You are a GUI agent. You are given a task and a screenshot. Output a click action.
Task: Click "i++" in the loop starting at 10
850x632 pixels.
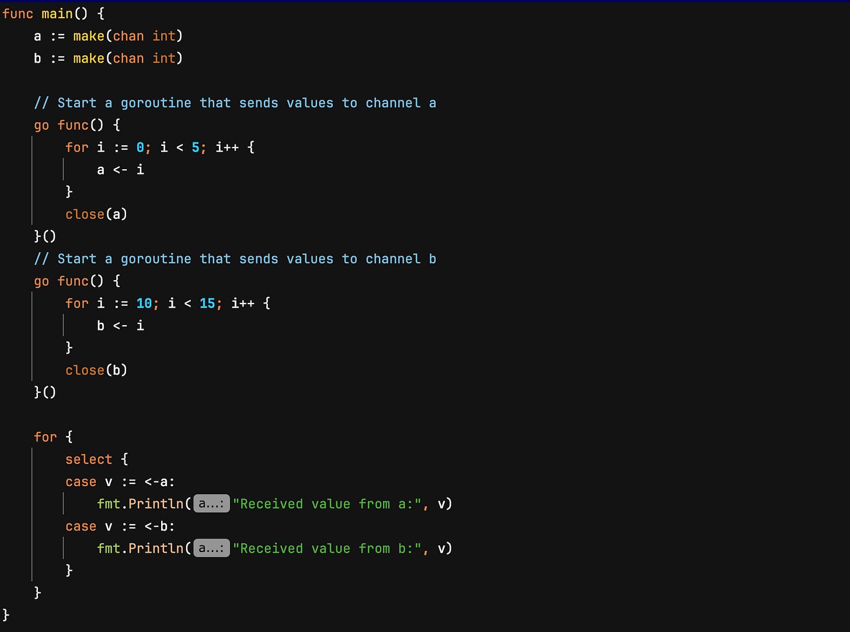[243, 303]
